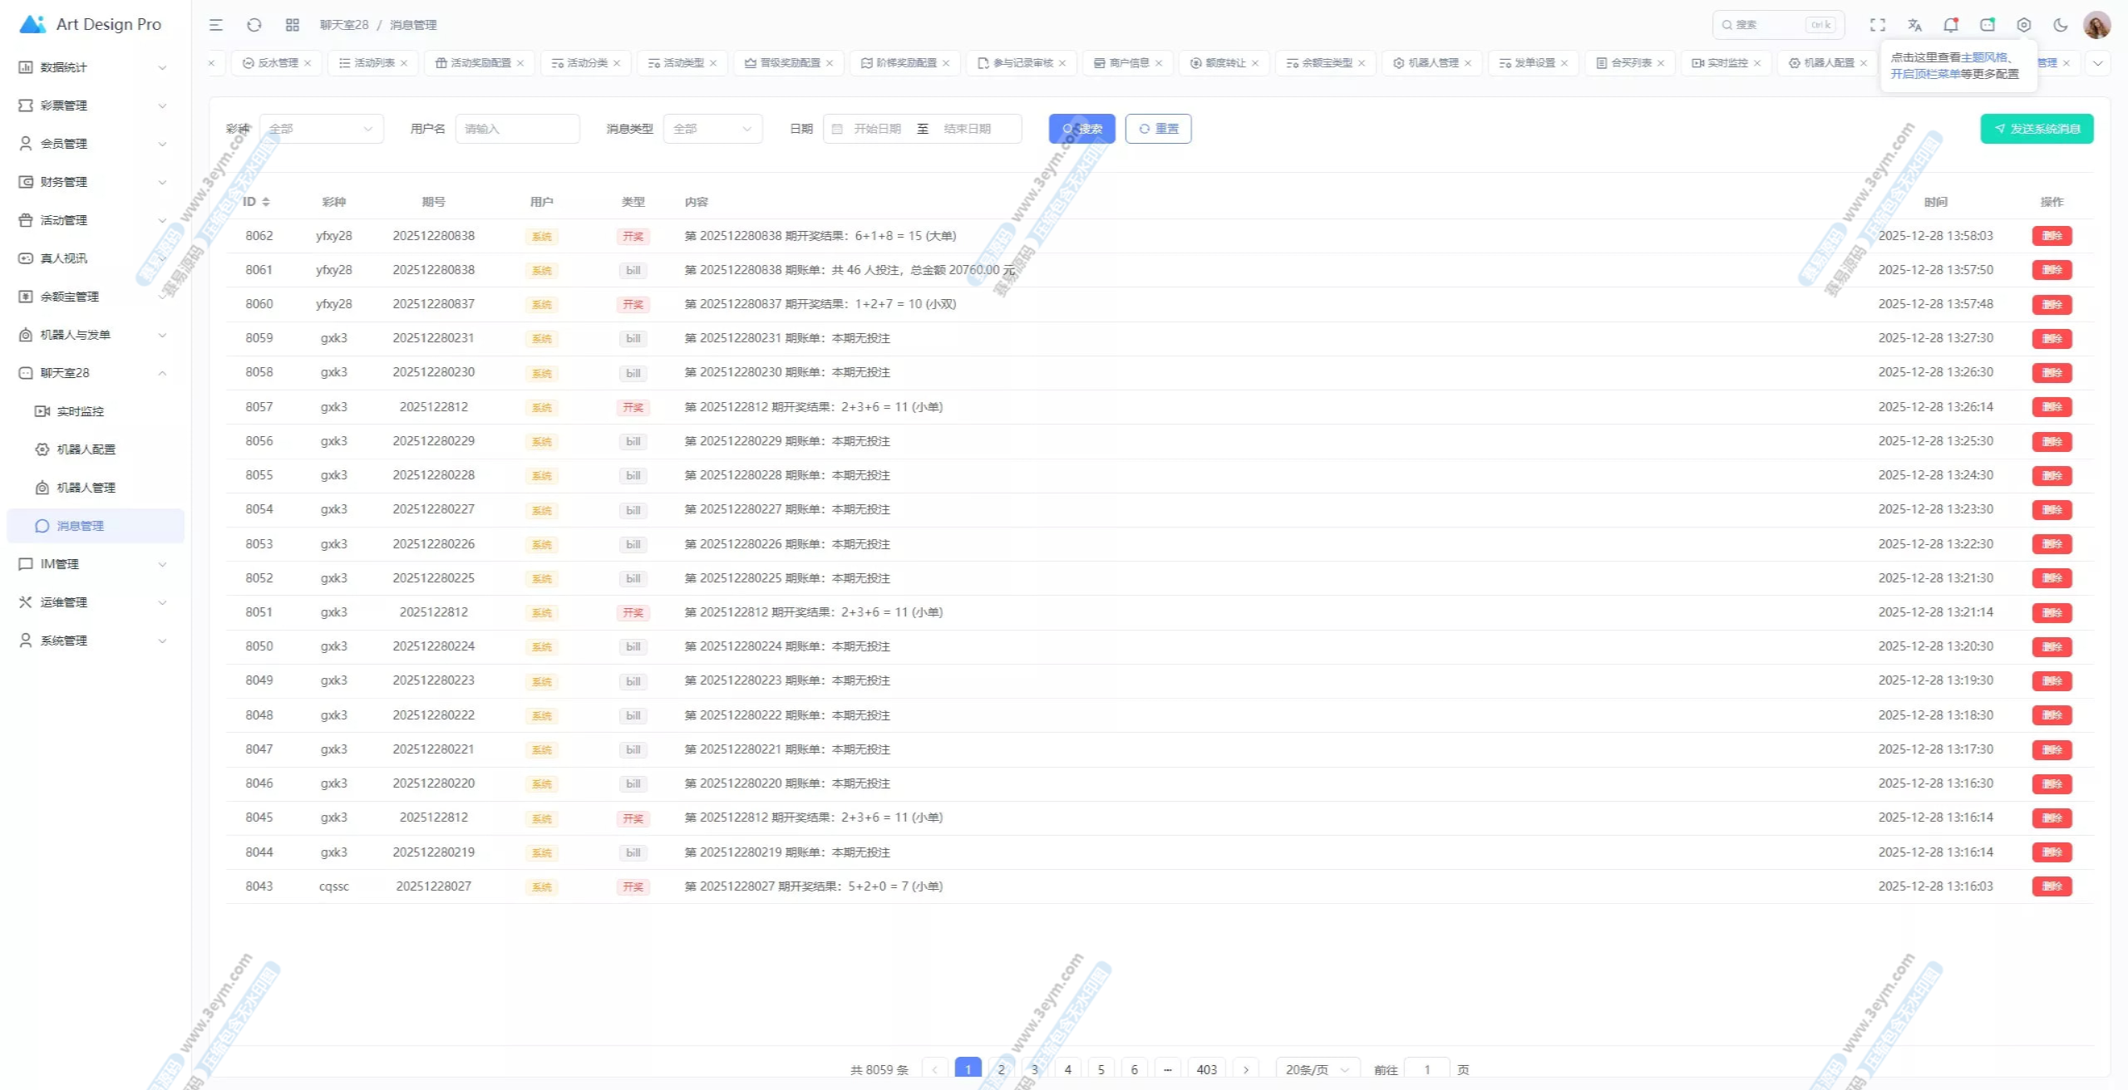Viewport: 2128px width, 1090px height.
Task: Click the chat window icon in the header
Action: pos(1988,25)
